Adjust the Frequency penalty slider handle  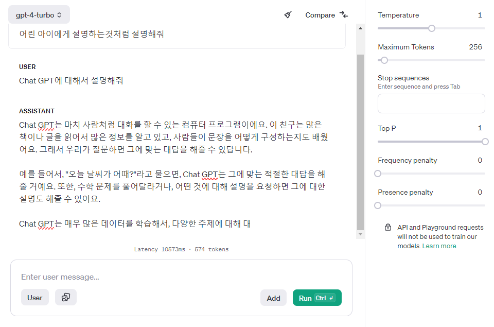click(378, 174)
